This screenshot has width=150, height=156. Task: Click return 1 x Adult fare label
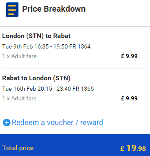click(20, 98)
